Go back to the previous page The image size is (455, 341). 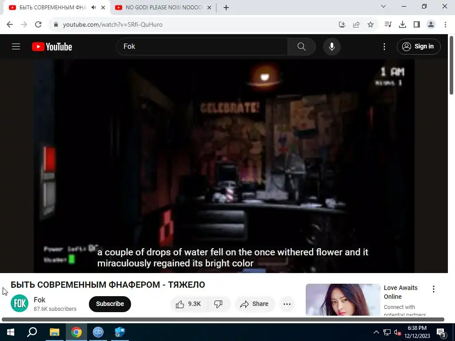tap(10, 25)
